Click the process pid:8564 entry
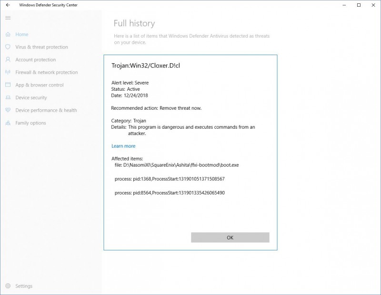This screenshot has height=295, width=381. pyautogui.click(x=170, y=193)
